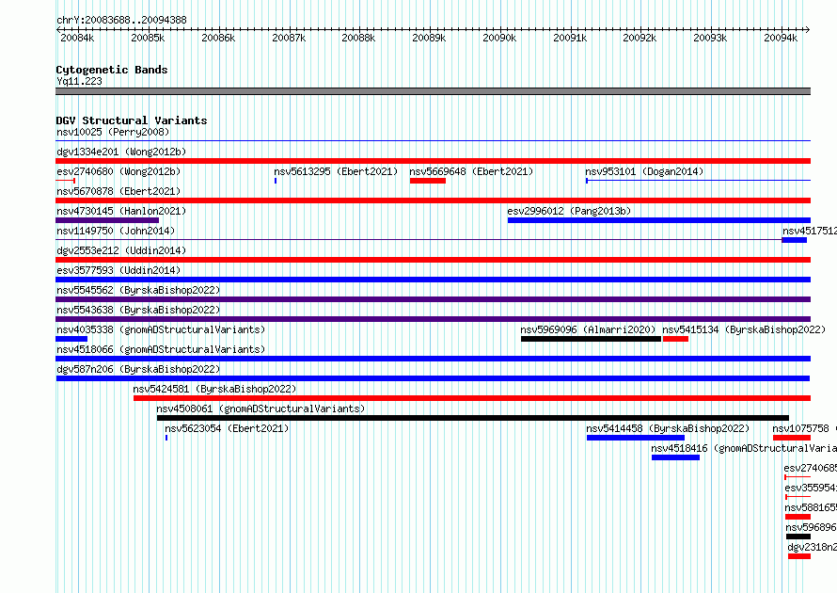Select the nsv5969096 (Almarri2020) black bar
Screen dimensions: 837x593
(591, 339)
